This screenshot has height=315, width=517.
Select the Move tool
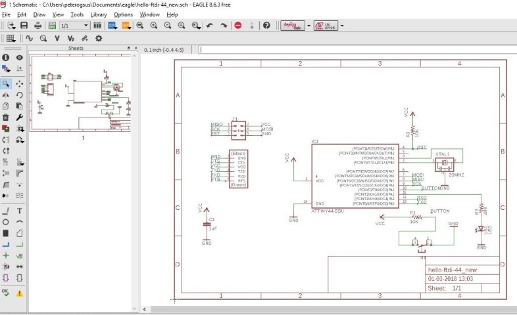(x=20, y=84)
